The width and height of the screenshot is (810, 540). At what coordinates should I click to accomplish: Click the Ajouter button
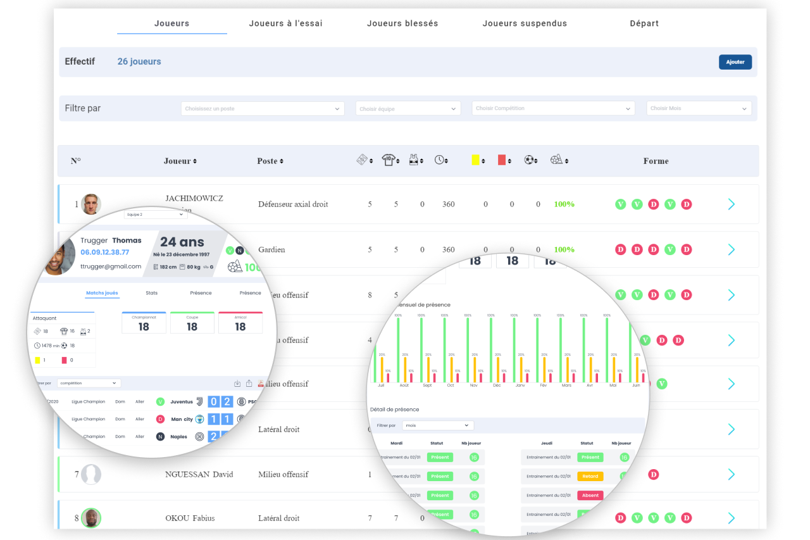(735, 62)
